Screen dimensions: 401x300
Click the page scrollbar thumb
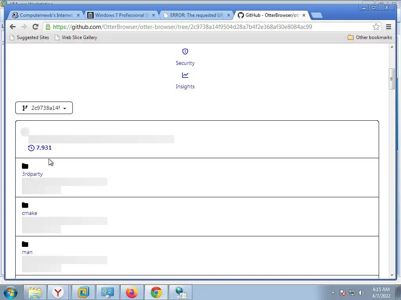point(392,79)
